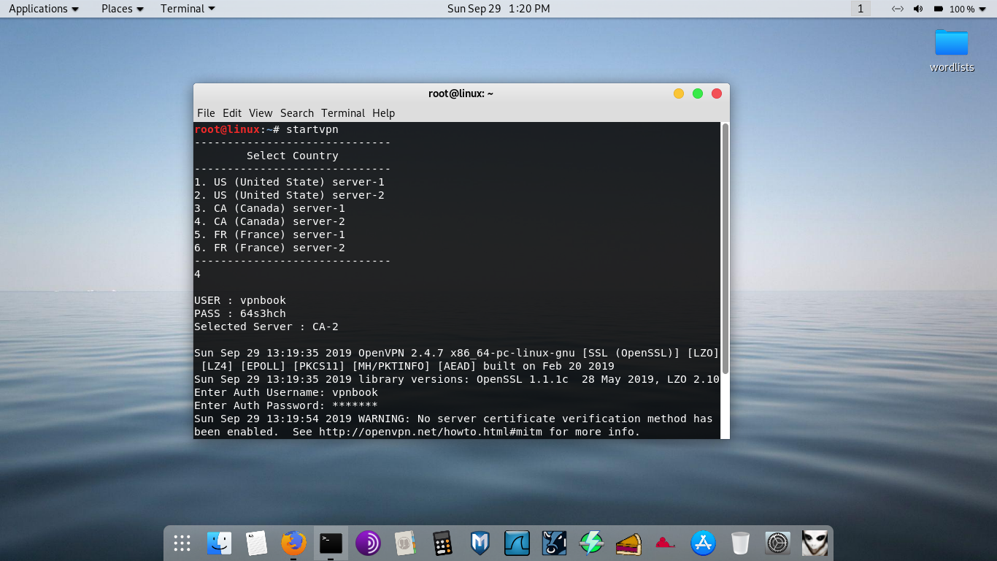This screenshot has width=997, height=561.
Task: Click the green lightning bolt dock icon
Action: (591, 543)
